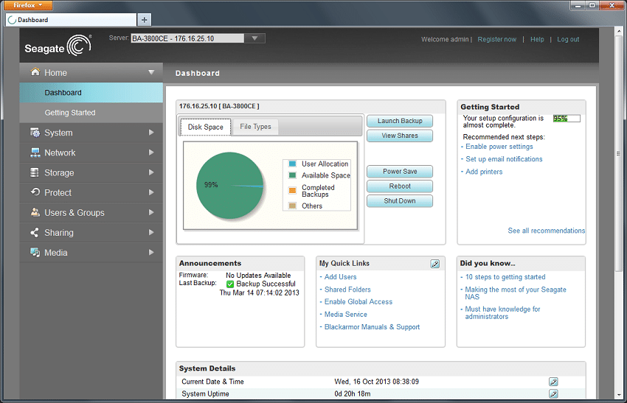Expand the Storage menu arrow
This screenshot has width=627, height=403.
[x=151, y=172]
